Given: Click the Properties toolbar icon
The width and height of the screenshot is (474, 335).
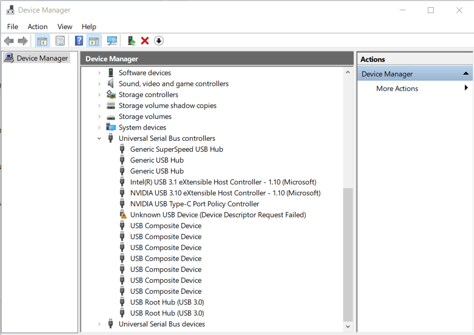Looking at the screenshot, I should click(x=60, y=41).
